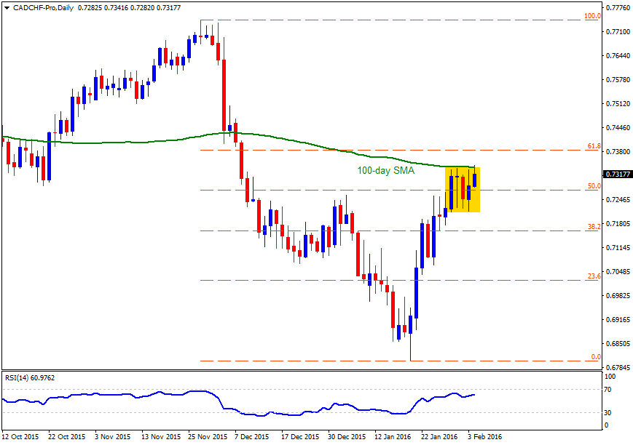
Task: Click the 0.67845 price axis value
Action: click(x=618, y=368)
